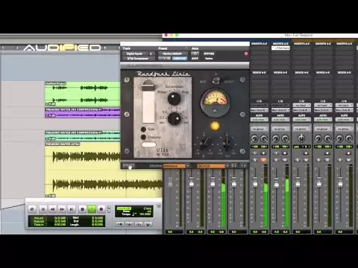
Task: Click the last MIDI control button below tempo display
Action: (148, 224)
